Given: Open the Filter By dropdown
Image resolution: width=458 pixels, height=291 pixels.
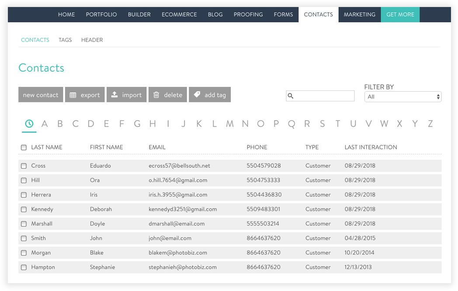Looking at the screenshot, I should click(x=403, y=97).
